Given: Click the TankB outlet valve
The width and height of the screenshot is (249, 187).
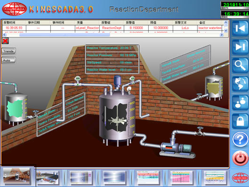Looking at the screenshot, I should pos(199,96).
